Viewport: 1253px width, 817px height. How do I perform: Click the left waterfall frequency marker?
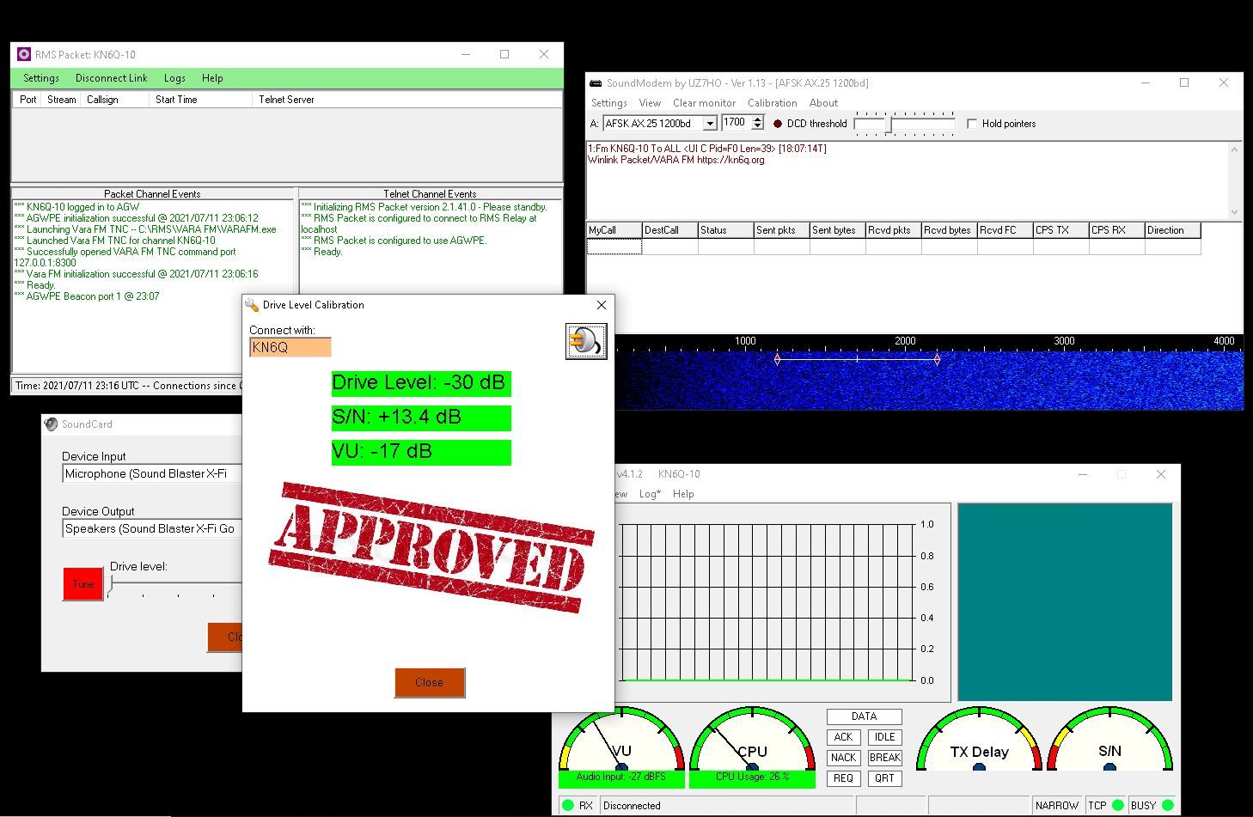coord(777,359)
